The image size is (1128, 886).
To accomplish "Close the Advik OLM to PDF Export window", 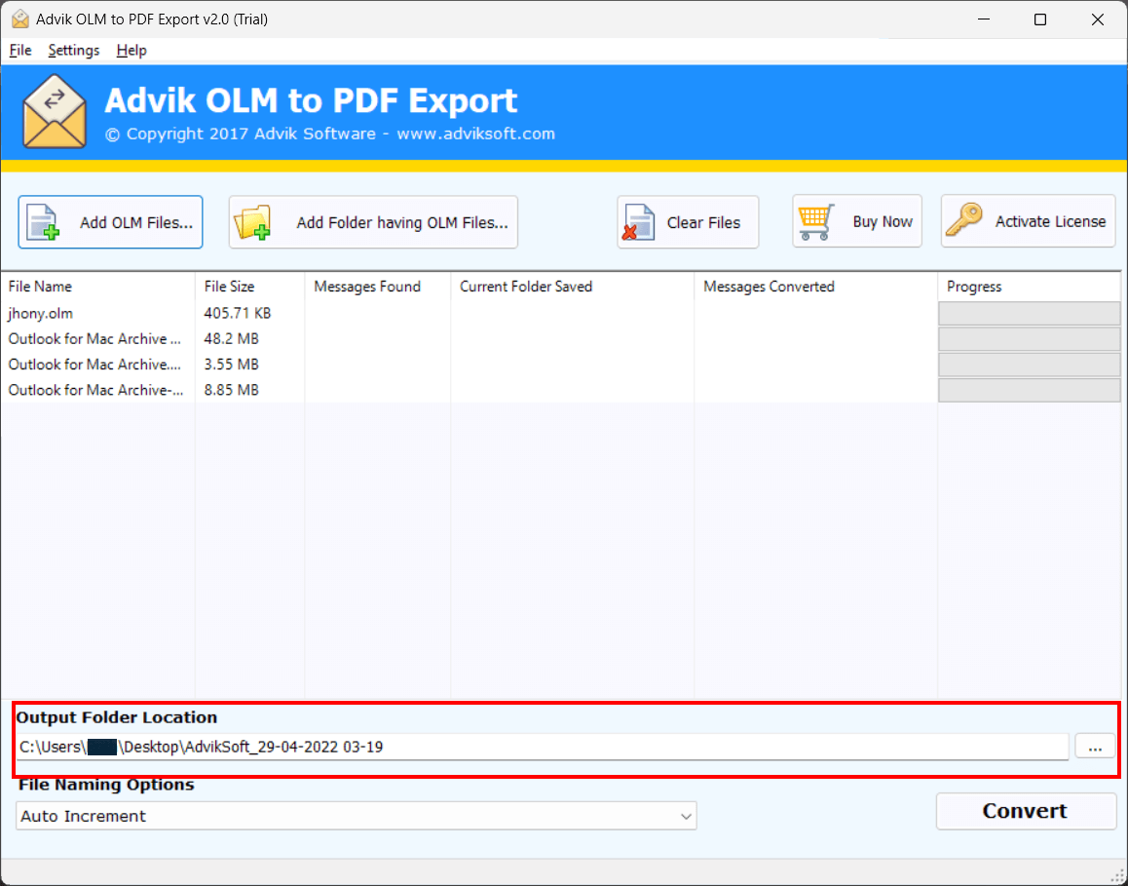I will tap(1097, 19).
